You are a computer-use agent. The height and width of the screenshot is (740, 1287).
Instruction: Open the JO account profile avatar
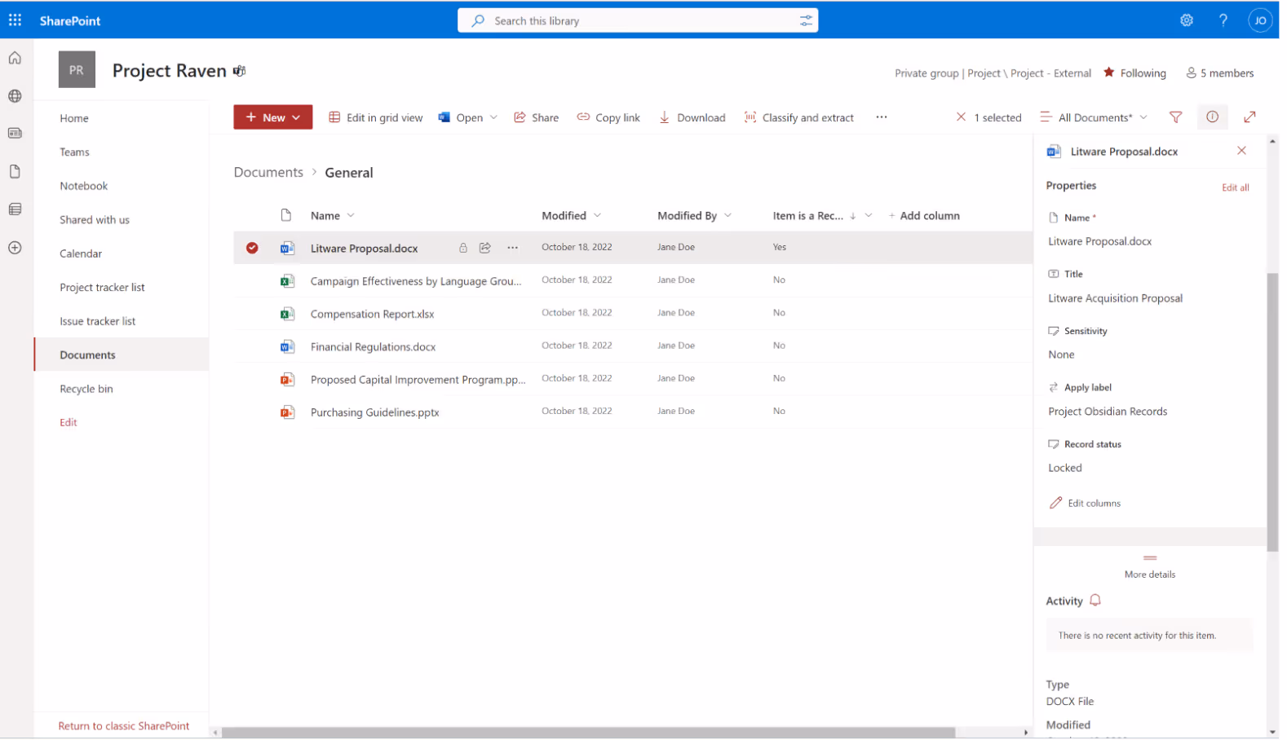point(1260,20)
